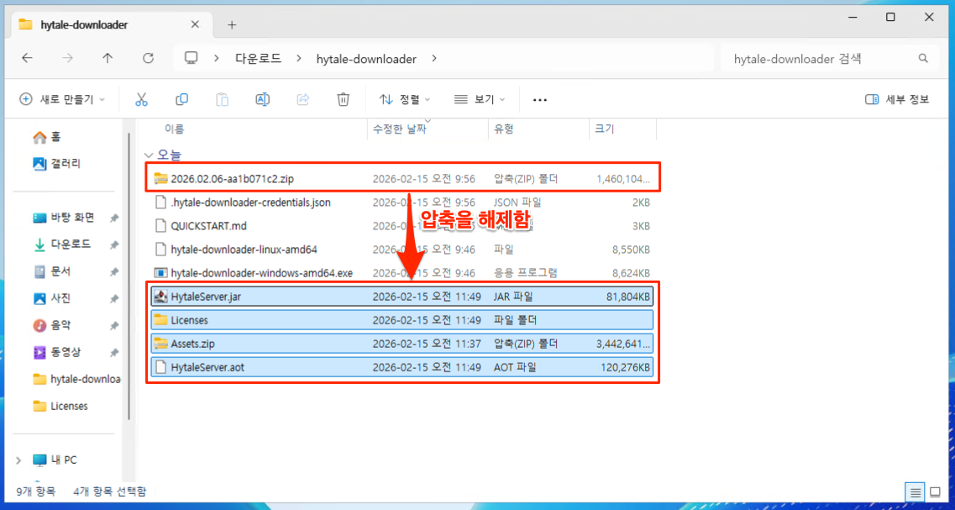Select the Assets.zip archive icon

pos(160,344)
